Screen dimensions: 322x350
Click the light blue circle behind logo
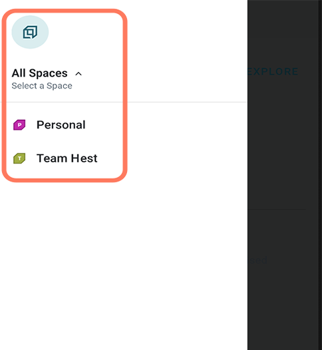coord(30,32)
